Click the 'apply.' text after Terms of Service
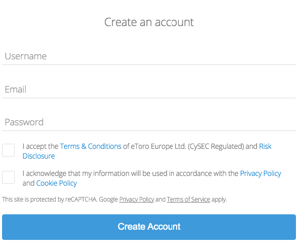298x244 pixels. [x=219, y=199]
